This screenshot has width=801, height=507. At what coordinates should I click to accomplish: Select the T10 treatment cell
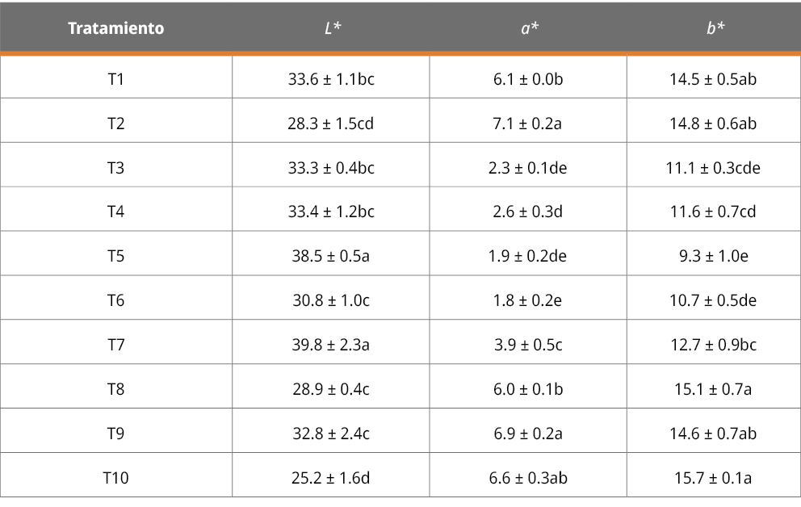pyautogui.click(x=115, y=478)
